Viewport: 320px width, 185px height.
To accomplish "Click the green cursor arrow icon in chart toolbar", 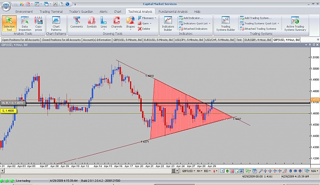I will point(248,171).
